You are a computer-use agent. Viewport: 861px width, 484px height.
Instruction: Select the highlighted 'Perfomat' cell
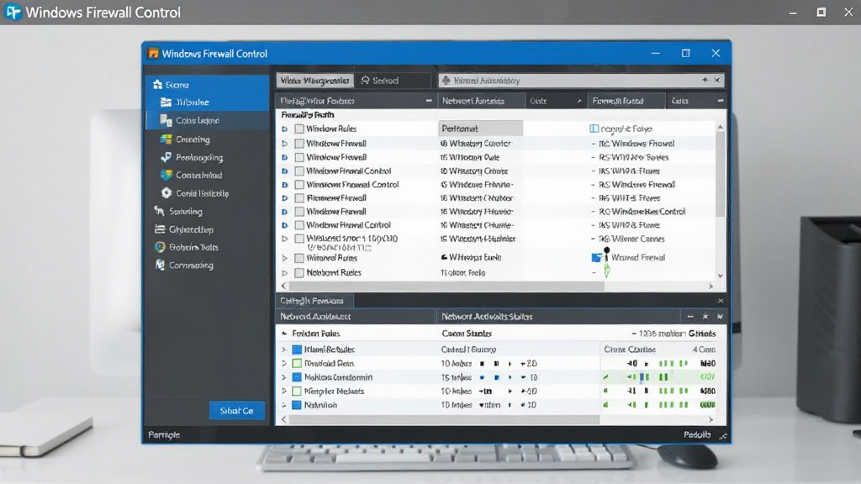[x=480, y=129]
